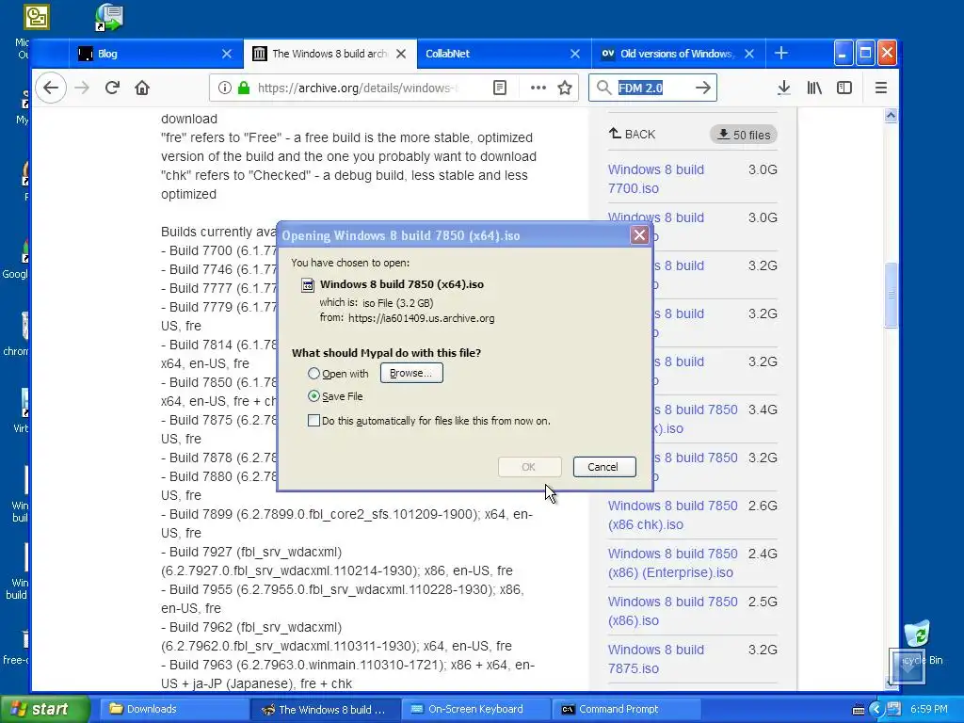Go back to the previous page
The width and height of the screenshot is (964, 723).
[x=51, y=88]
